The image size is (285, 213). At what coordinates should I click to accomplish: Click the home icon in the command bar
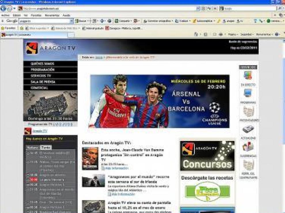pyautogui.click(x=196, y=34)
